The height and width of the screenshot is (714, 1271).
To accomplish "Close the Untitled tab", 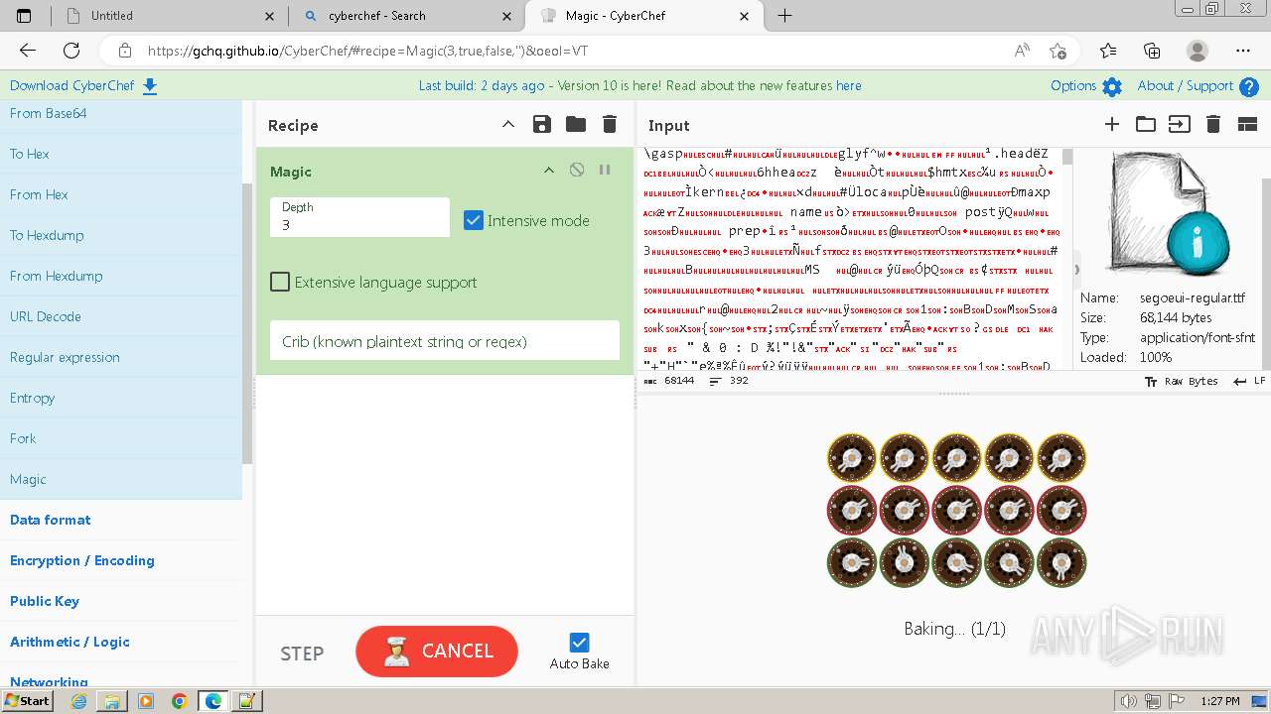I will tap(270, 16).
